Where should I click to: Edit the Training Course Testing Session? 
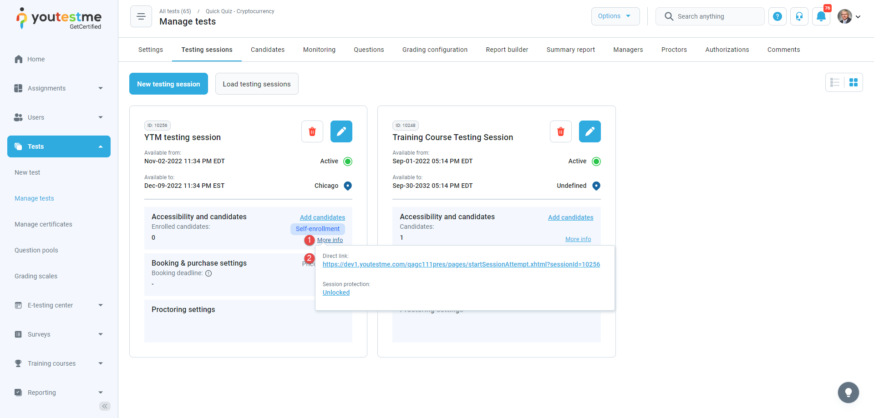[589, 131]
